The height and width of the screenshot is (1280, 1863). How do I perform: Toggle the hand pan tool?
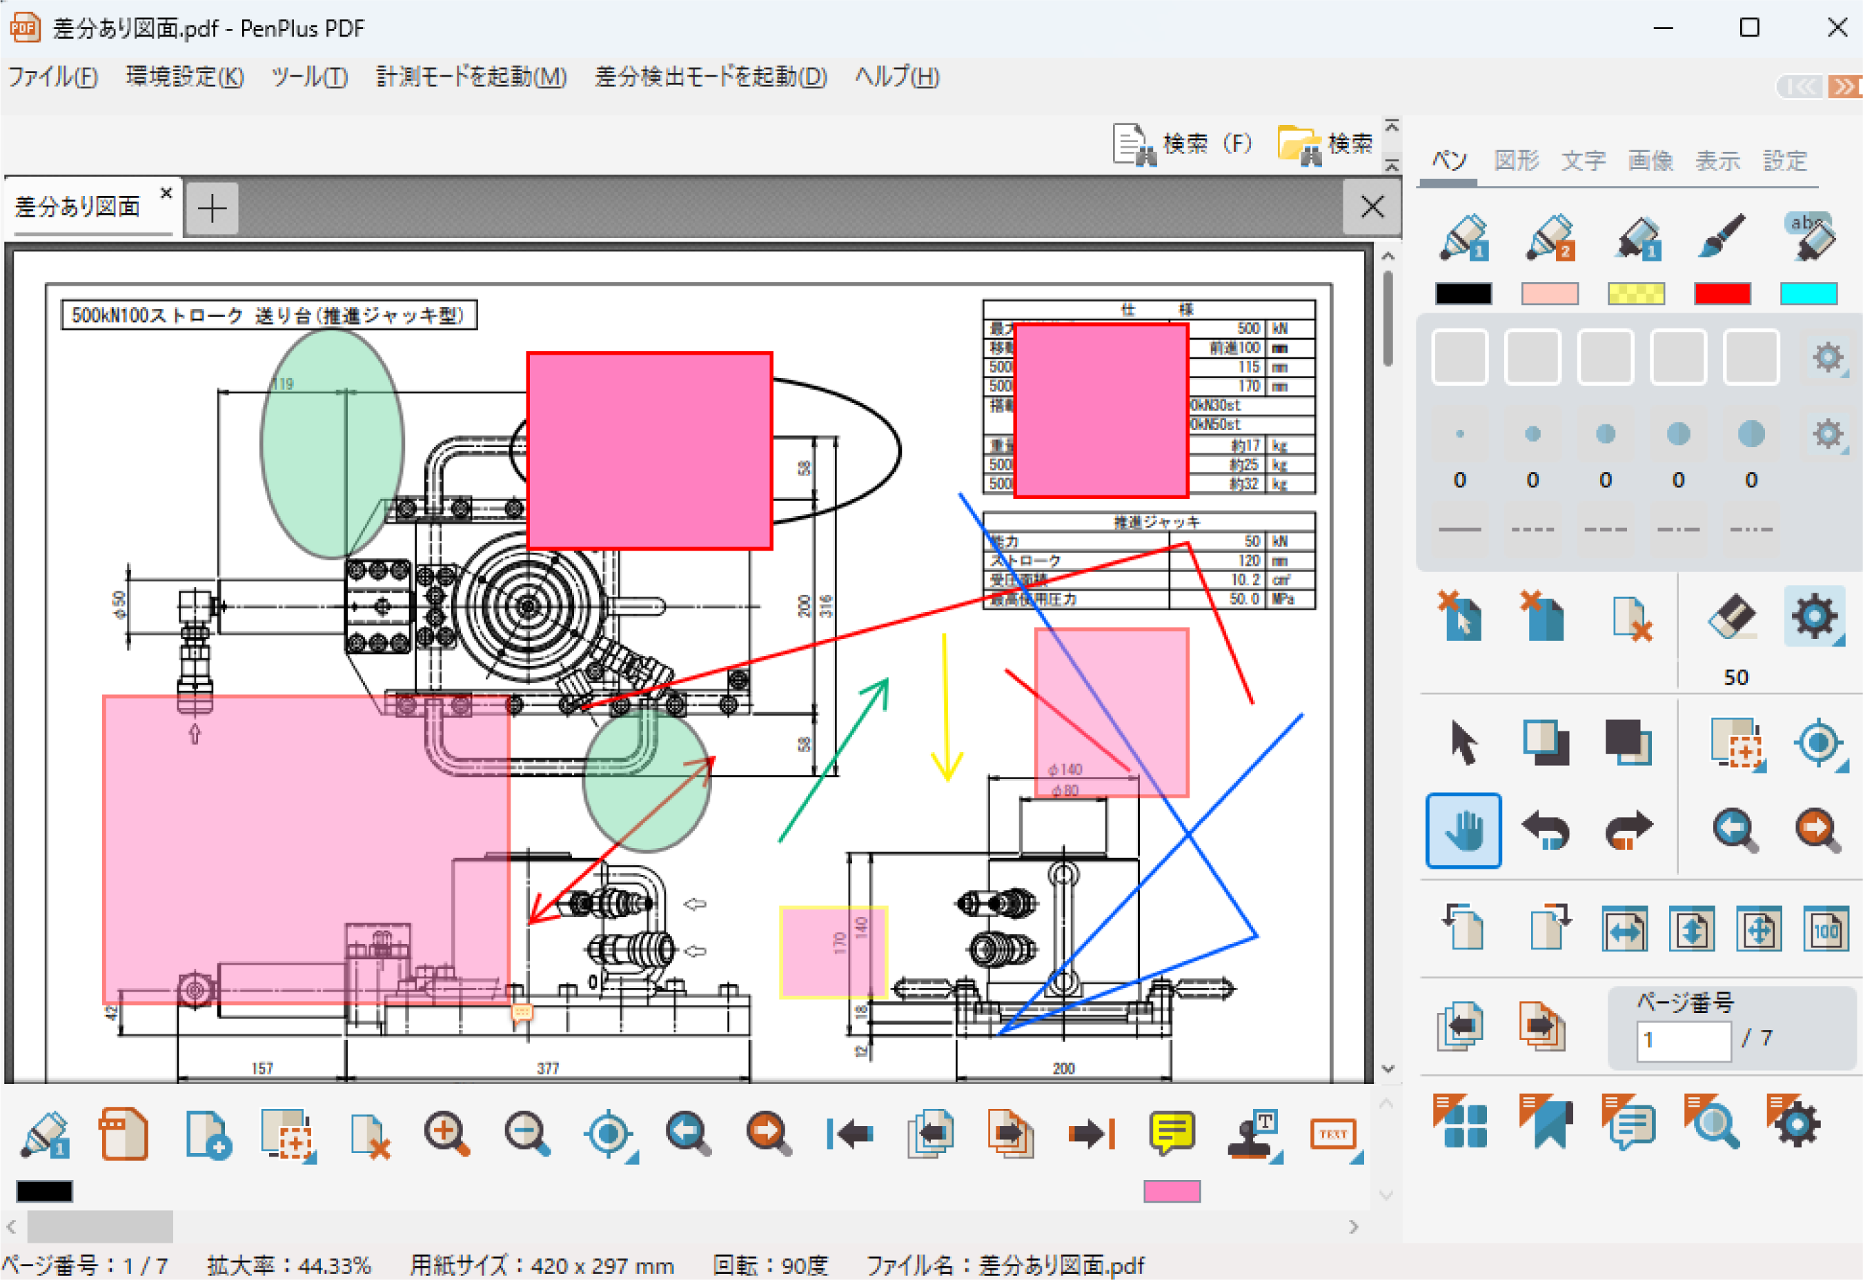tap(1463, 831)
